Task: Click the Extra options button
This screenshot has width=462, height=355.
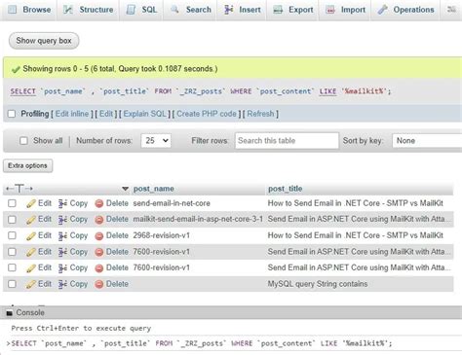Action: (x=27, y=165)
